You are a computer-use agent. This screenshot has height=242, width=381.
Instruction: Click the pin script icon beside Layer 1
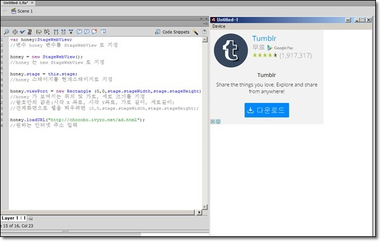tap(30, 218)
